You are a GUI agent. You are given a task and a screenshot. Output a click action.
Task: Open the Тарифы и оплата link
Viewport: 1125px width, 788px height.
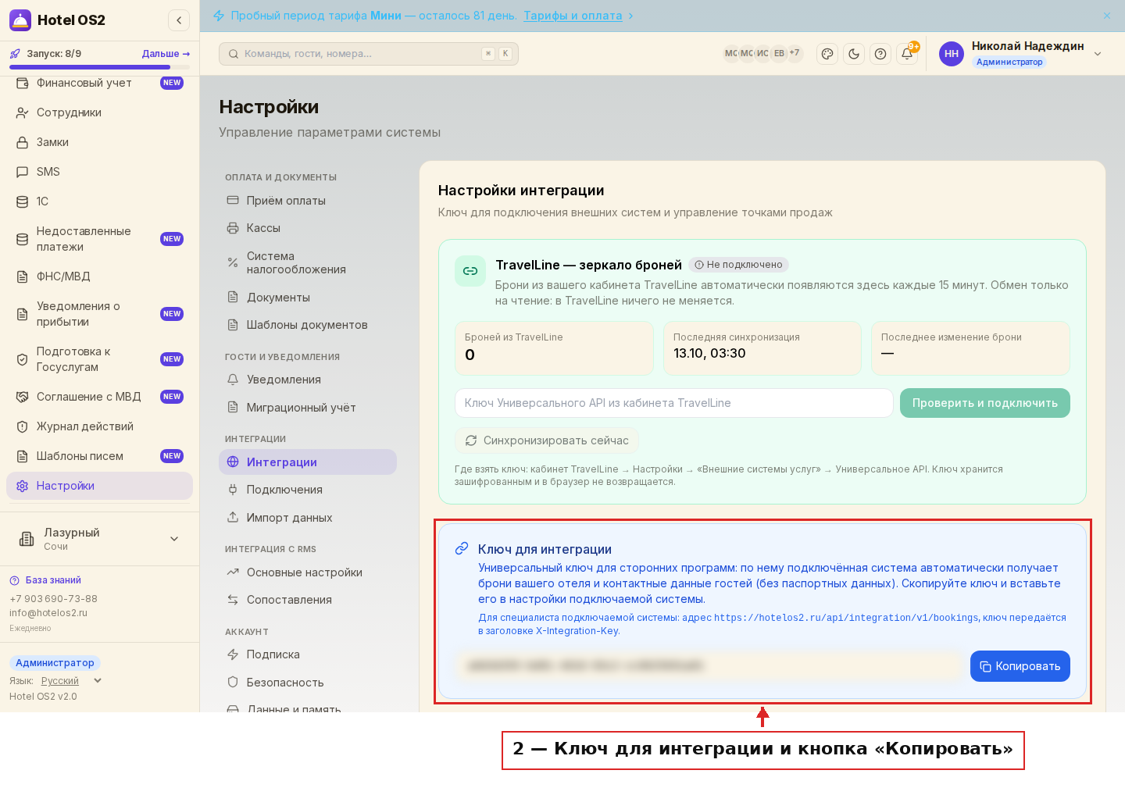click(x=573, y=16)
